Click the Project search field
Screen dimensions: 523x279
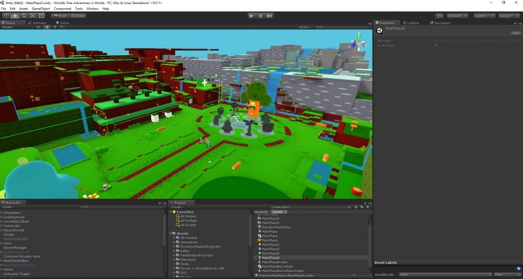pyautogui.click(x=311, y=207)
